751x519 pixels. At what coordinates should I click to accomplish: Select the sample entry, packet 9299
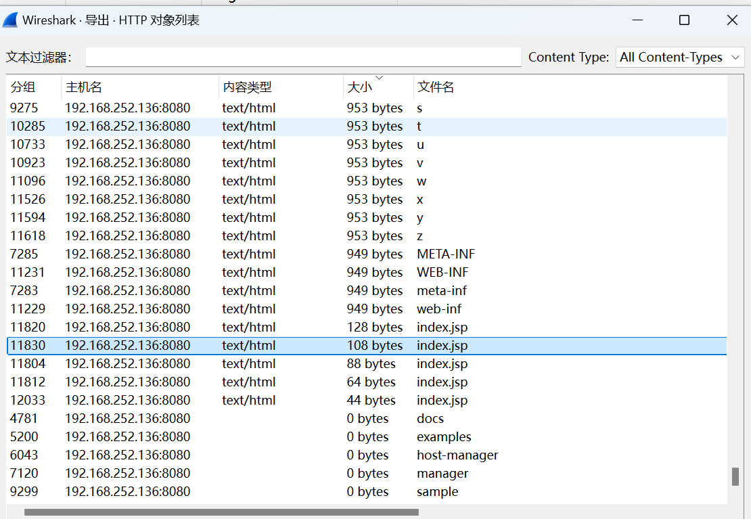[437, 492]
